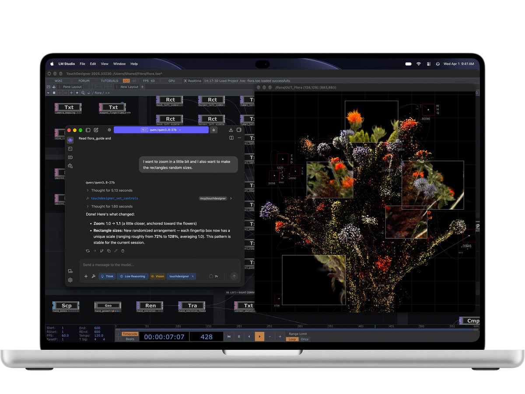Pause the TouchDesigner timeline
The width and height of the screenshot is (525, 394).
point(239,337)
